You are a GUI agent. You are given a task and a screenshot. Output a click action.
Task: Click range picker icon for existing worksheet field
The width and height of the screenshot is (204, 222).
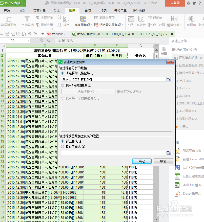click(169, 153)
